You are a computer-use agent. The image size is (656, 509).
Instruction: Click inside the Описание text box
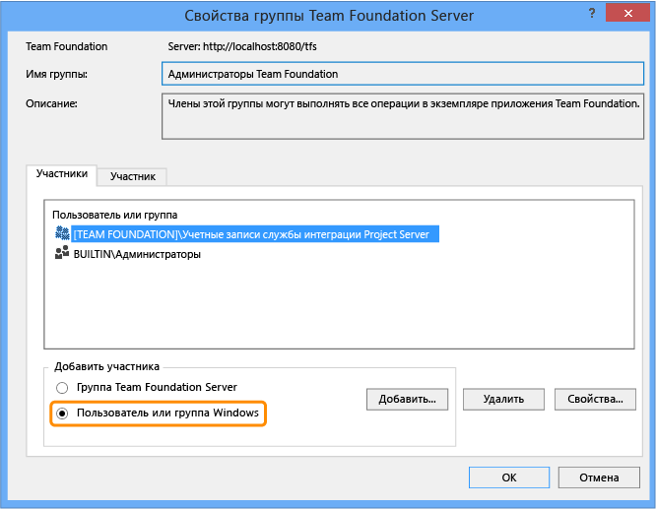click(403, 116)
